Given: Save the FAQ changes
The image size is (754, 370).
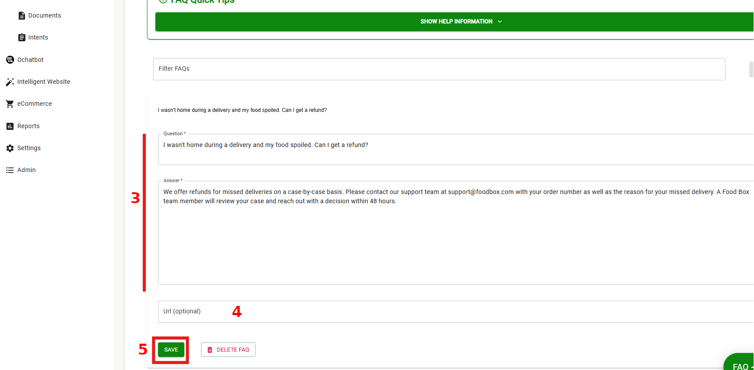Looking at the screenshot, I should tap(171, 350).
